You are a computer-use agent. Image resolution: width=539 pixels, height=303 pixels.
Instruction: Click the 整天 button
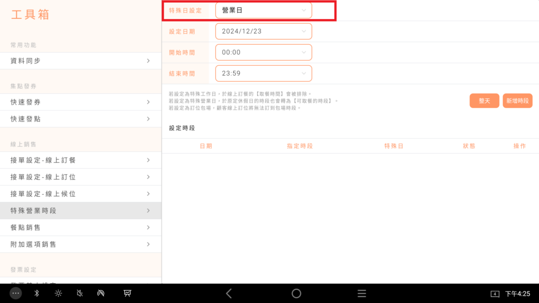484,101
